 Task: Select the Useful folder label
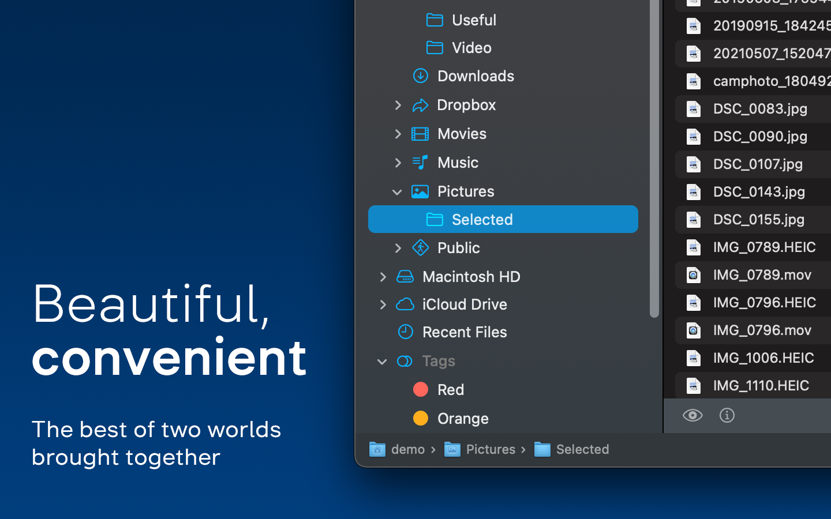pos(474,20)
